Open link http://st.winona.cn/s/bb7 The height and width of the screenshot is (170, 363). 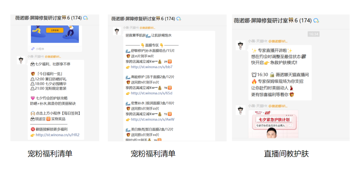pos(152,67)
